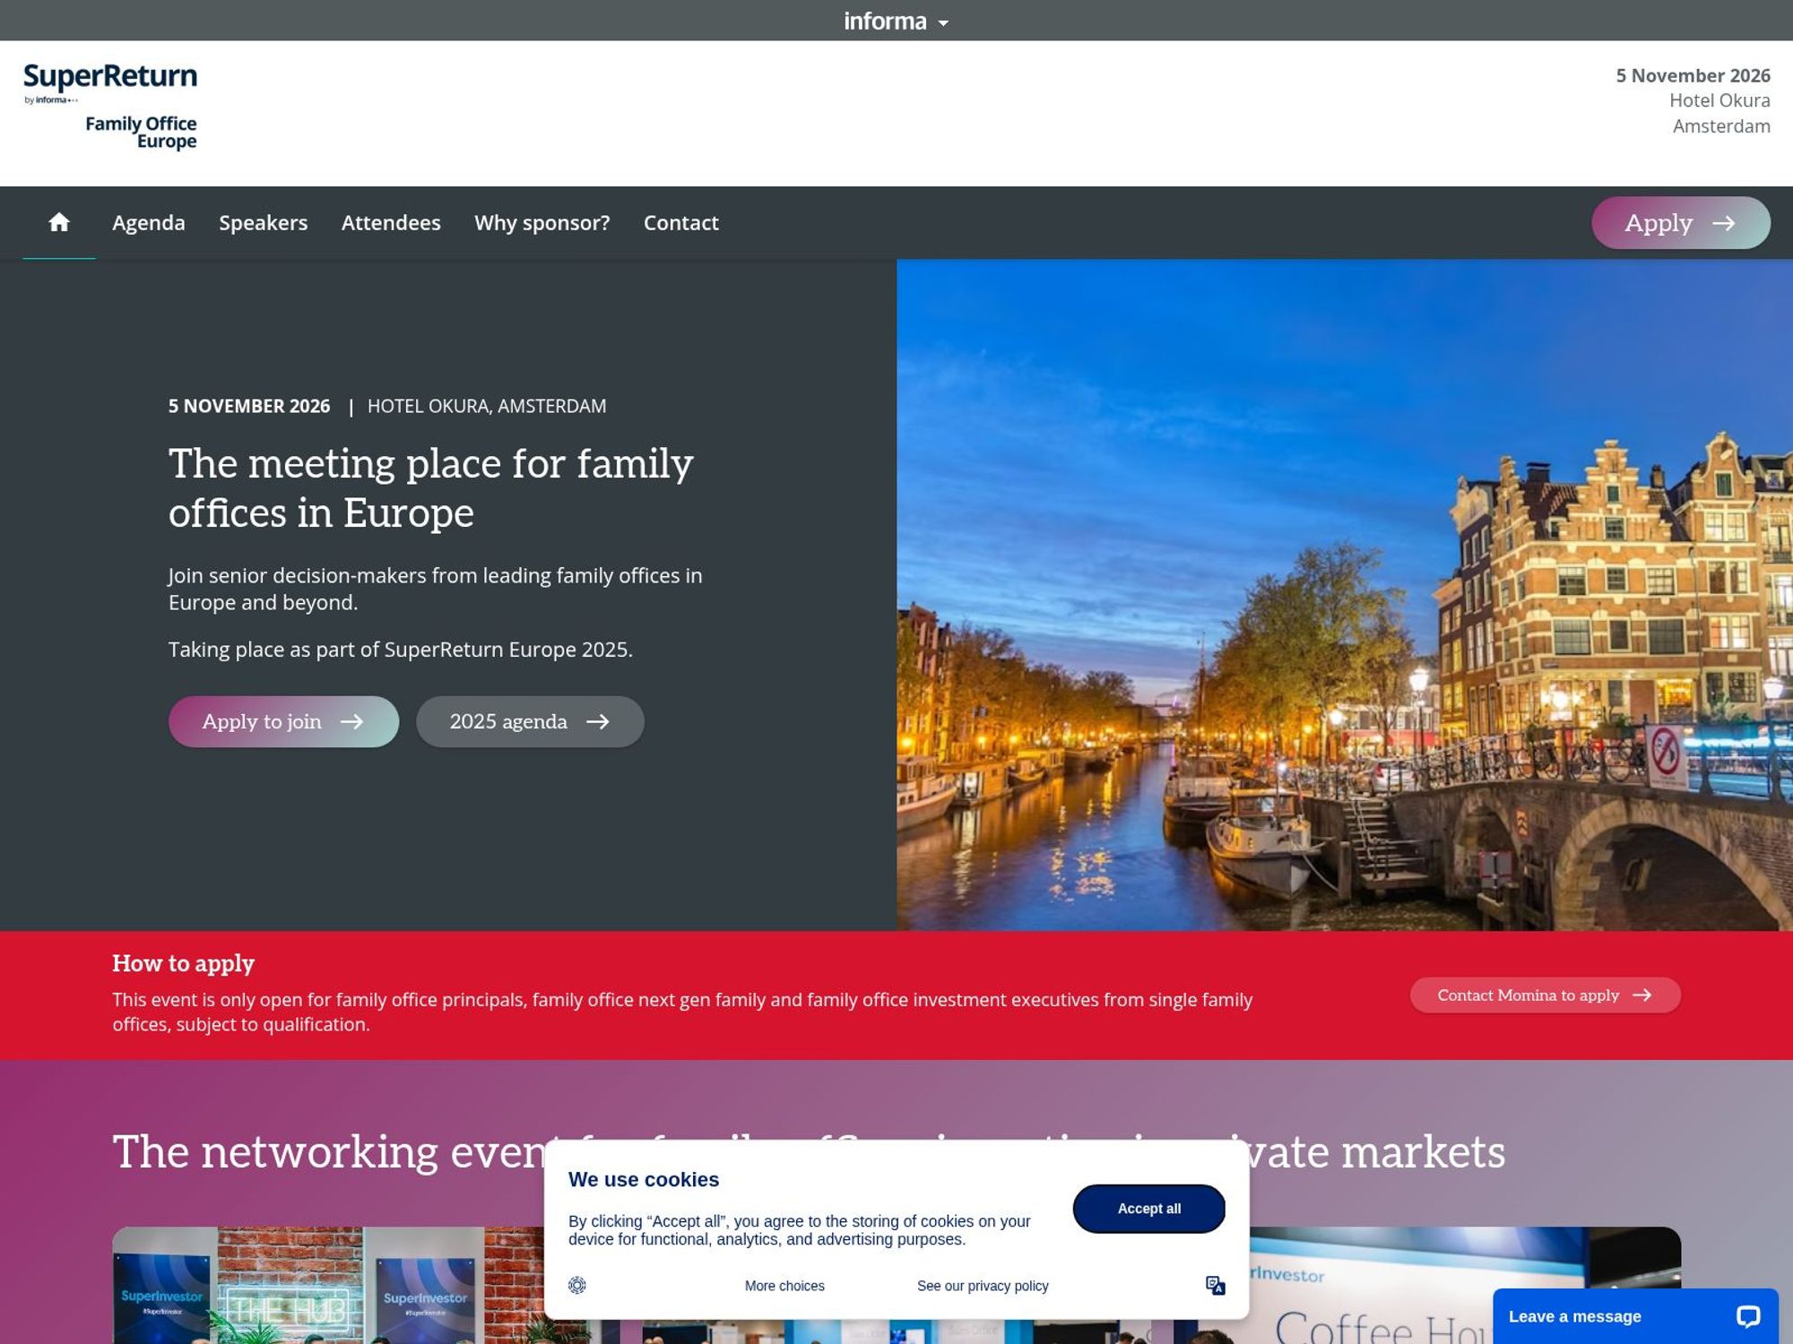The height and width of the screenshot is (1344, 1793).
Task: Open the Why sponsor? page
Action: tap(541, 222)
